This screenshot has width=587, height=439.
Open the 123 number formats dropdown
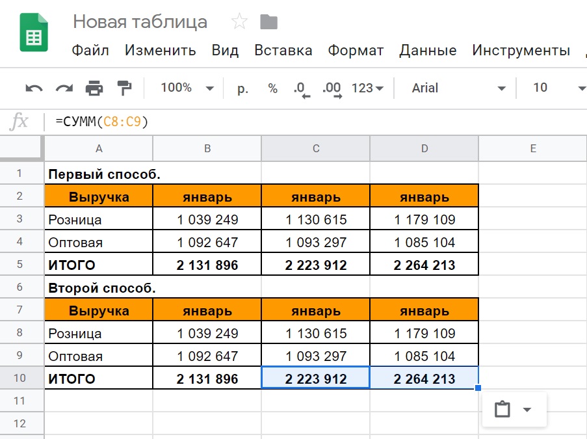[x=367, y=88]
